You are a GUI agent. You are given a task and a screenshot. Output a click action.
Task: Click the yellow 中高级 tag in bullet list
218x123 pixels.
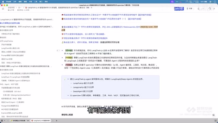[69, 58]
